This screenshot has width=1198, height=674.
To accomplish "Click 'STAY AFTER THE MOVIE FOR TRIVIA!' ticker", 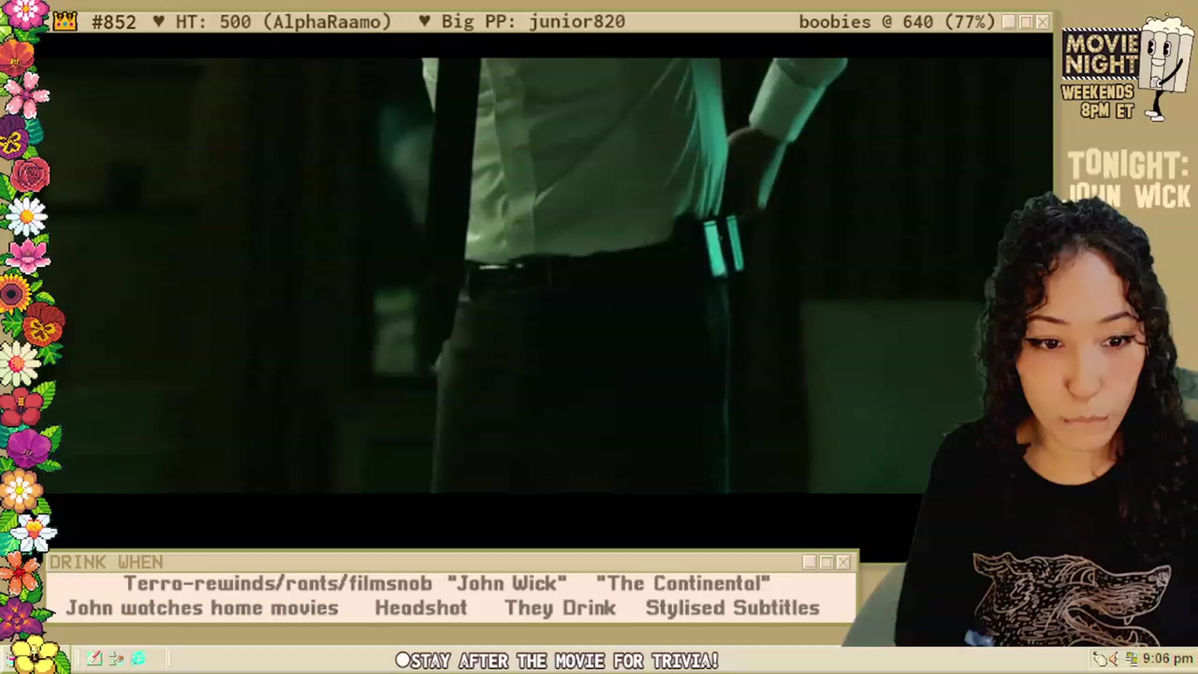I will click(x=557, y=660).
